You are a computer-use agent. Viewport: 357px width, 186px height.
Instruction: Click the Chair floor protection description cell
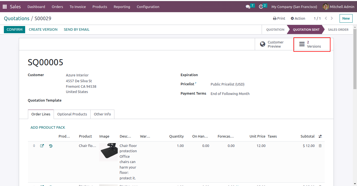tap(128, 162)
